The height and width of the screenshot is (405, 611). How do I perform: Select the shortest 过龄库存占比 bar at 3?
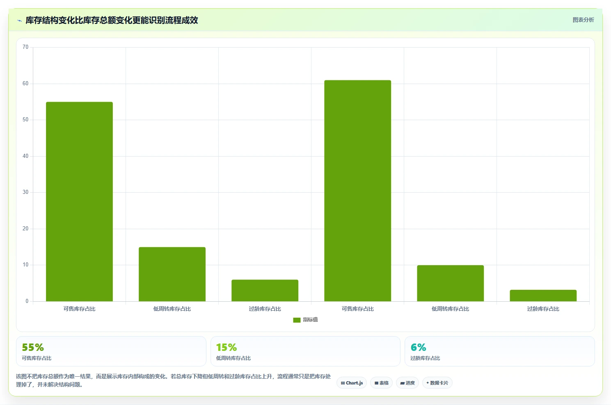543,296
